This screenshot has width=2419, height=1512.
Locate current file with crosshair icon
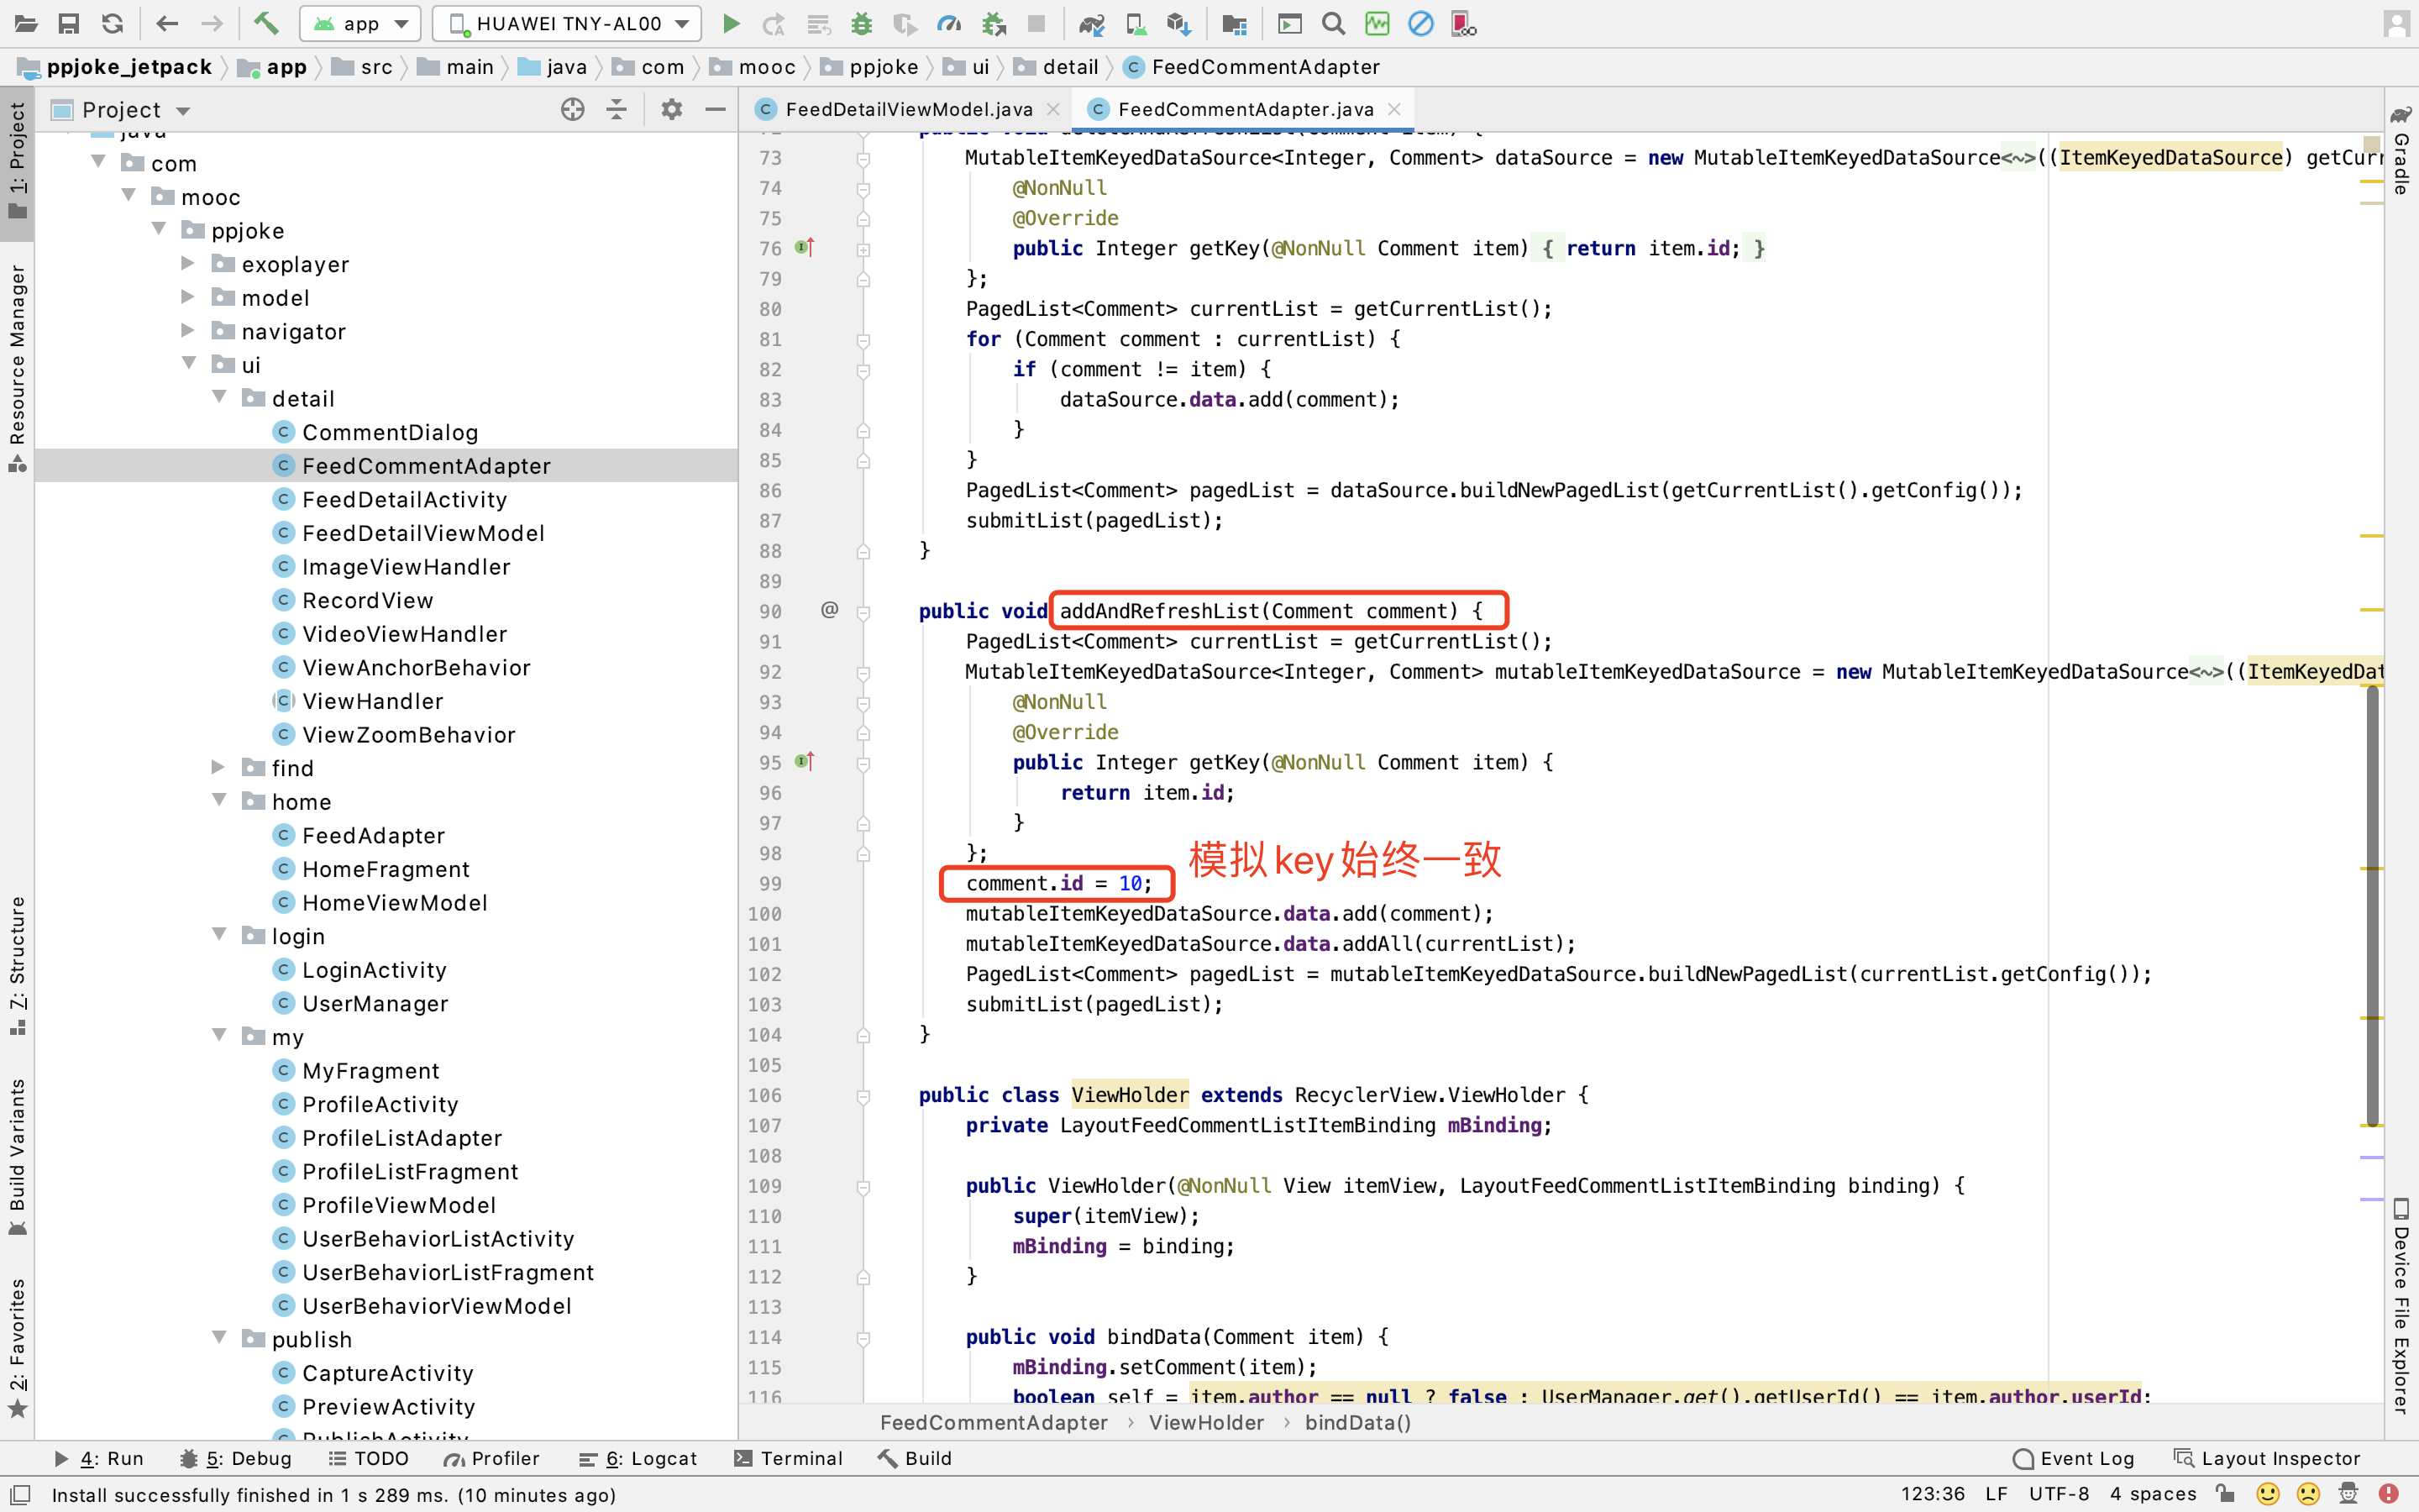pos(573,109)
